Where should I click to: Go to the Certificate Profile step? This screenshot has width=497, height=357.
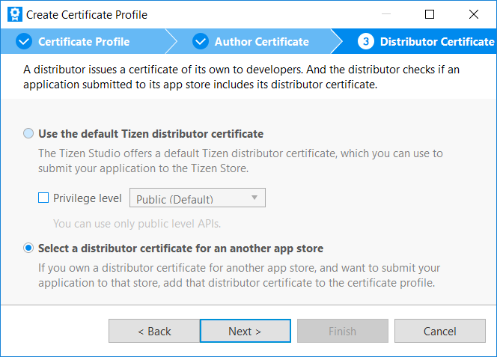tap(84, 42)
